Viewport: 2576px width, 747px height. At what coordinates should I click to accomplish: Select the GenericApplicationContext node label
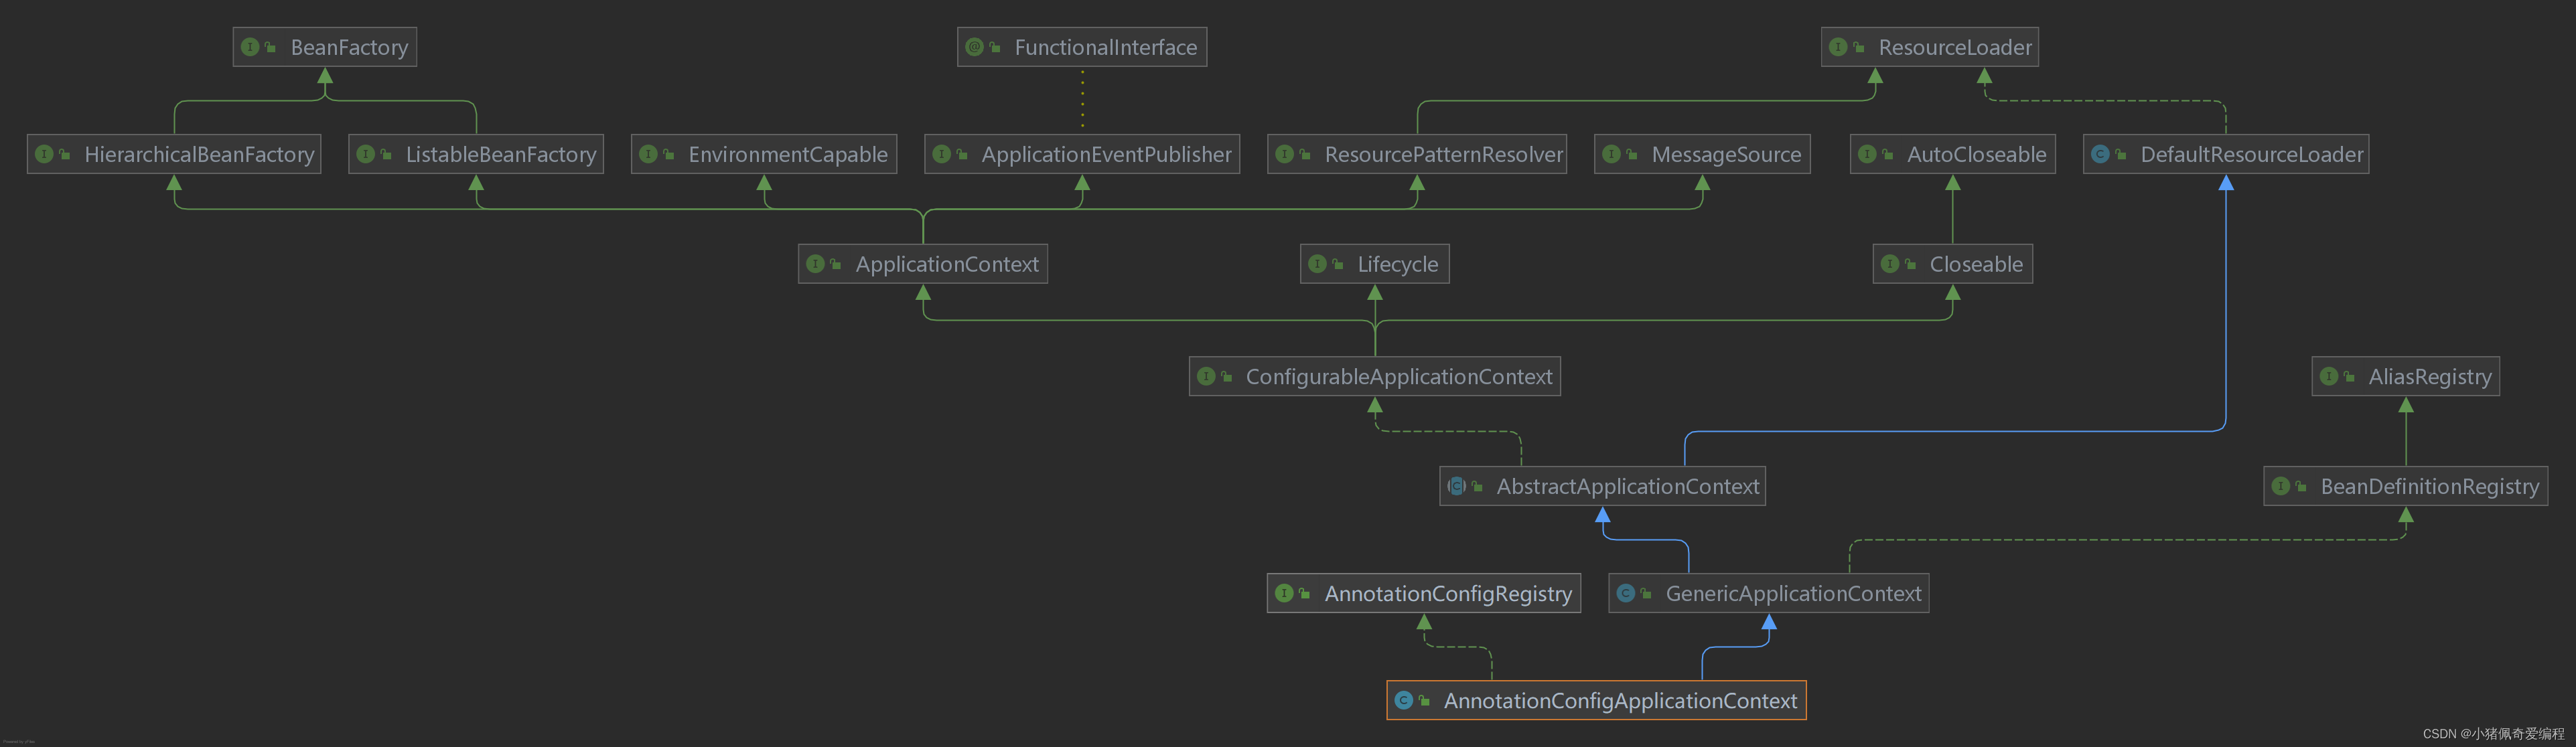[1793, 593]
